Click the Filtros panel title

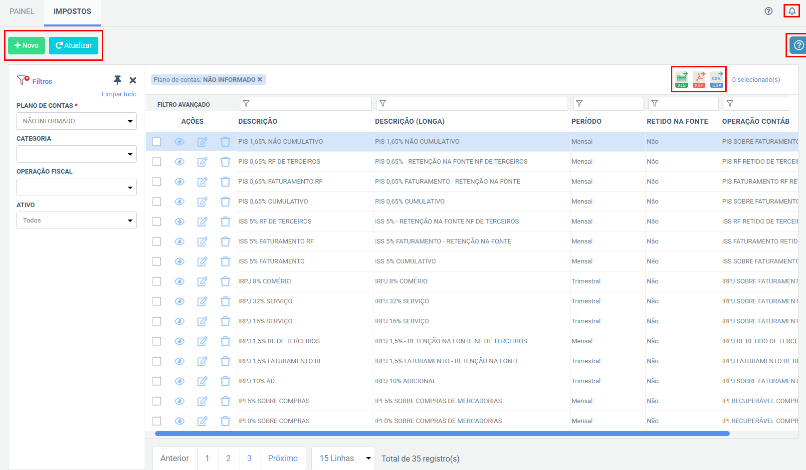[42, 81]
